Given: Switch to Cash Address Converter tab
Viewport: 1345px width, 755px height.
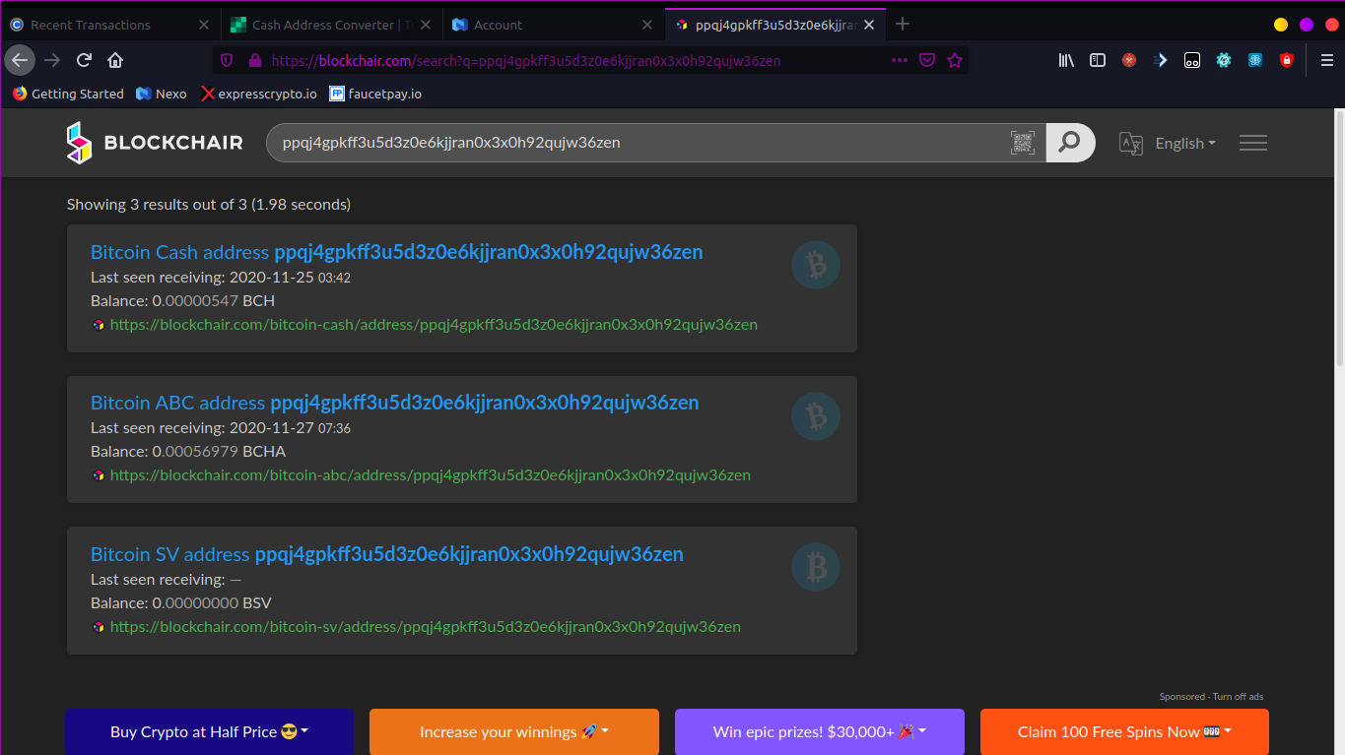Looking at the screenshot, I should (330, 25).
